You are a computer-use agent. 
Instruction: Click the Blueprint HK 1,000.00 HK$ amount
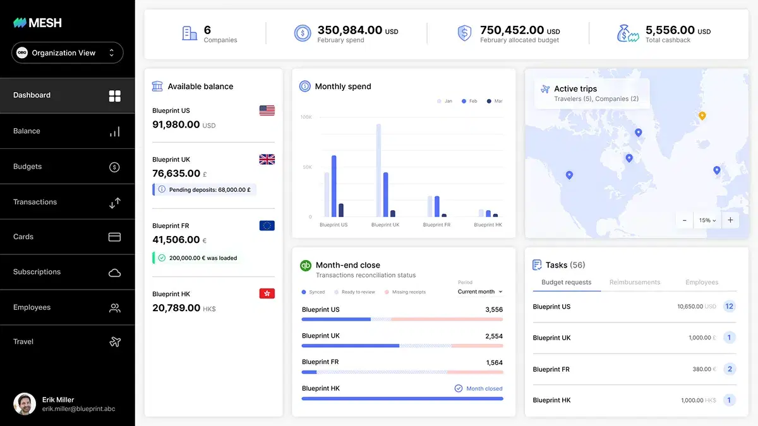point(699,400)
